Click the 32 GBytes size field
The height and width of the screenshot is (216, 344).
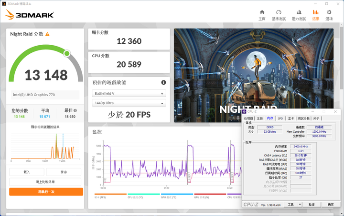(x=270, y=132)
